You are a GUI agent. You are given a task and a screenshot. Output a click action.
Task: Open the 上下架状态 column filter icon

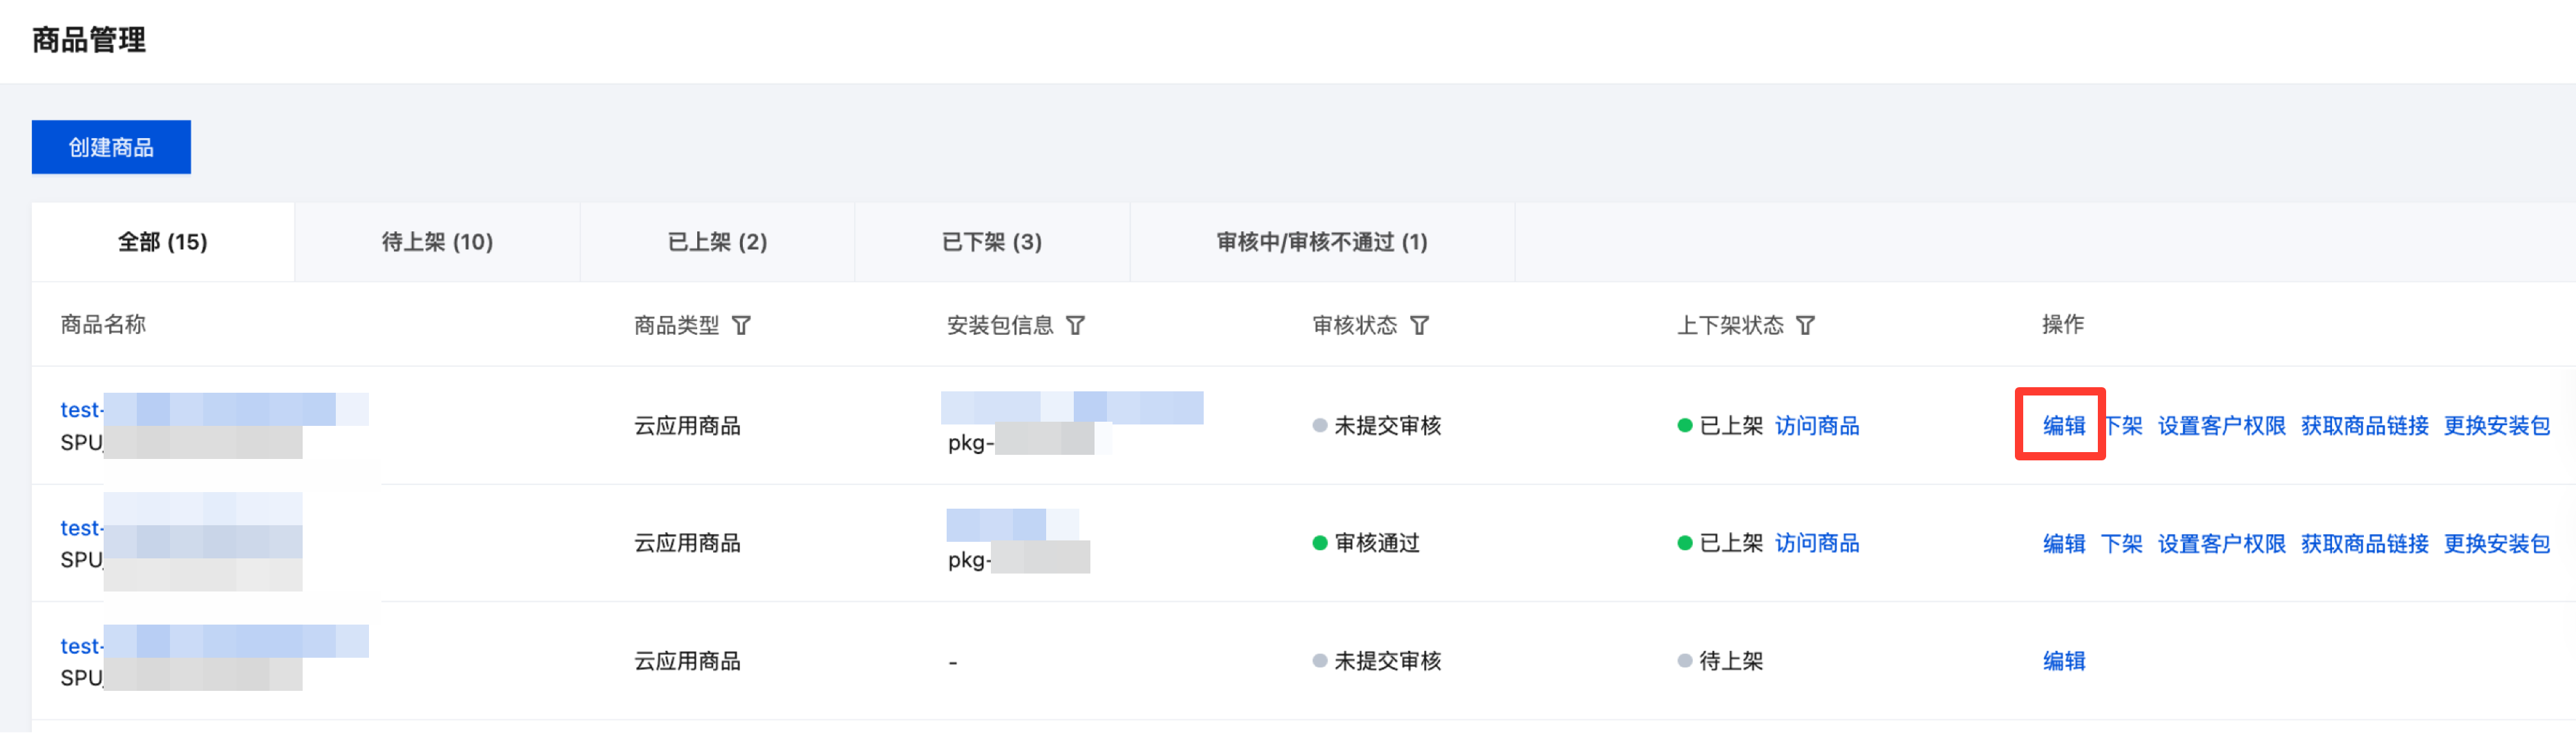1805,326
